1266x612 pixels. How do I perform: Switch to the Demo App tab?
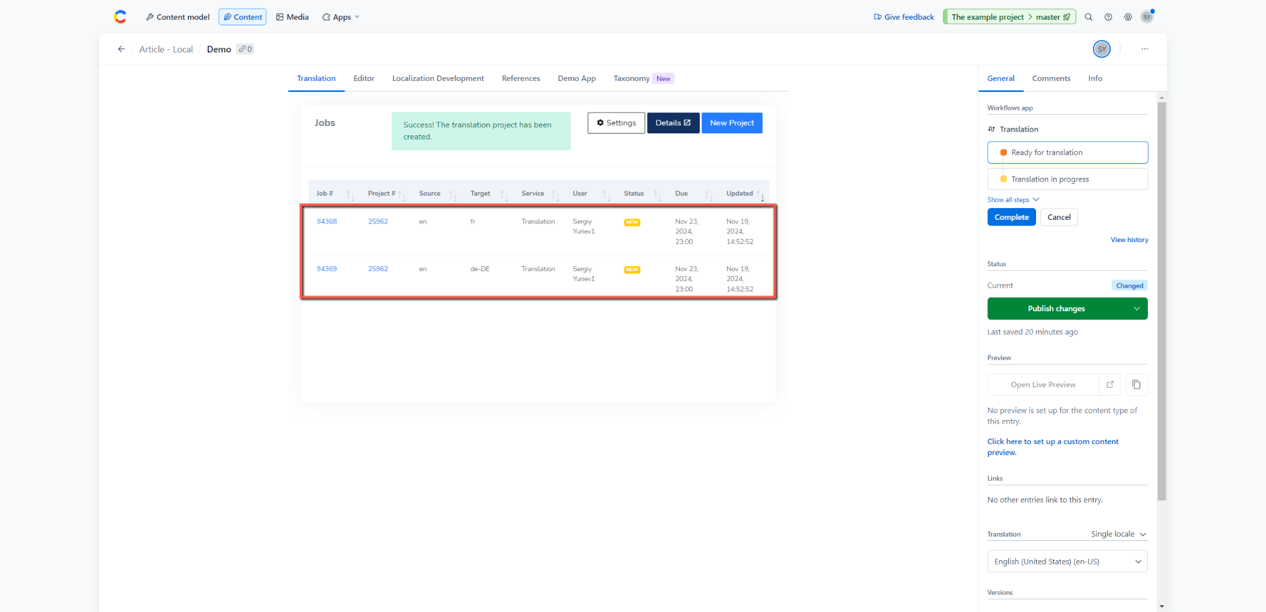click(577, 78)
